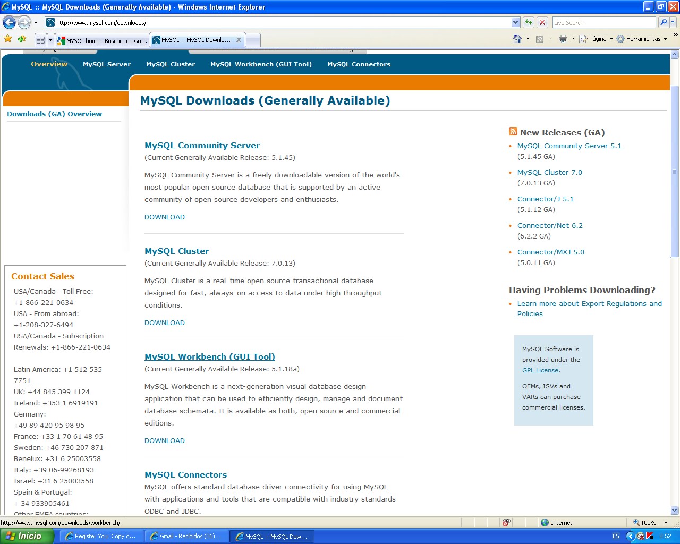Image resolution: width=680 pixels, height=544 pixels.
Task: Click the New Releases RSS feed icon
Action: click(x=513, y=131)
